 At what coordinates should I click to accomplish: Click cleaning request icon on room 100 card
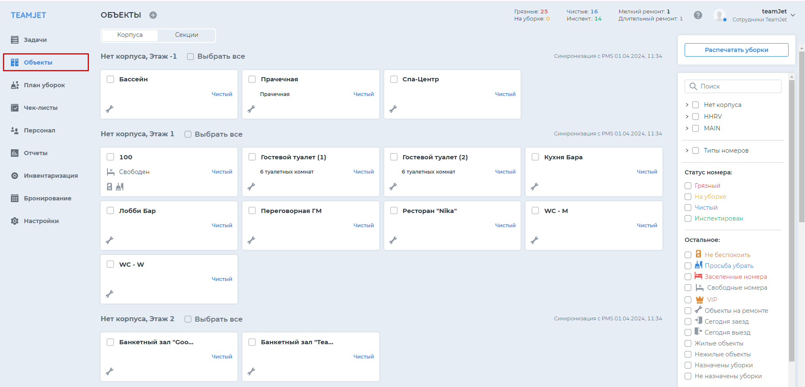[120, 187]
